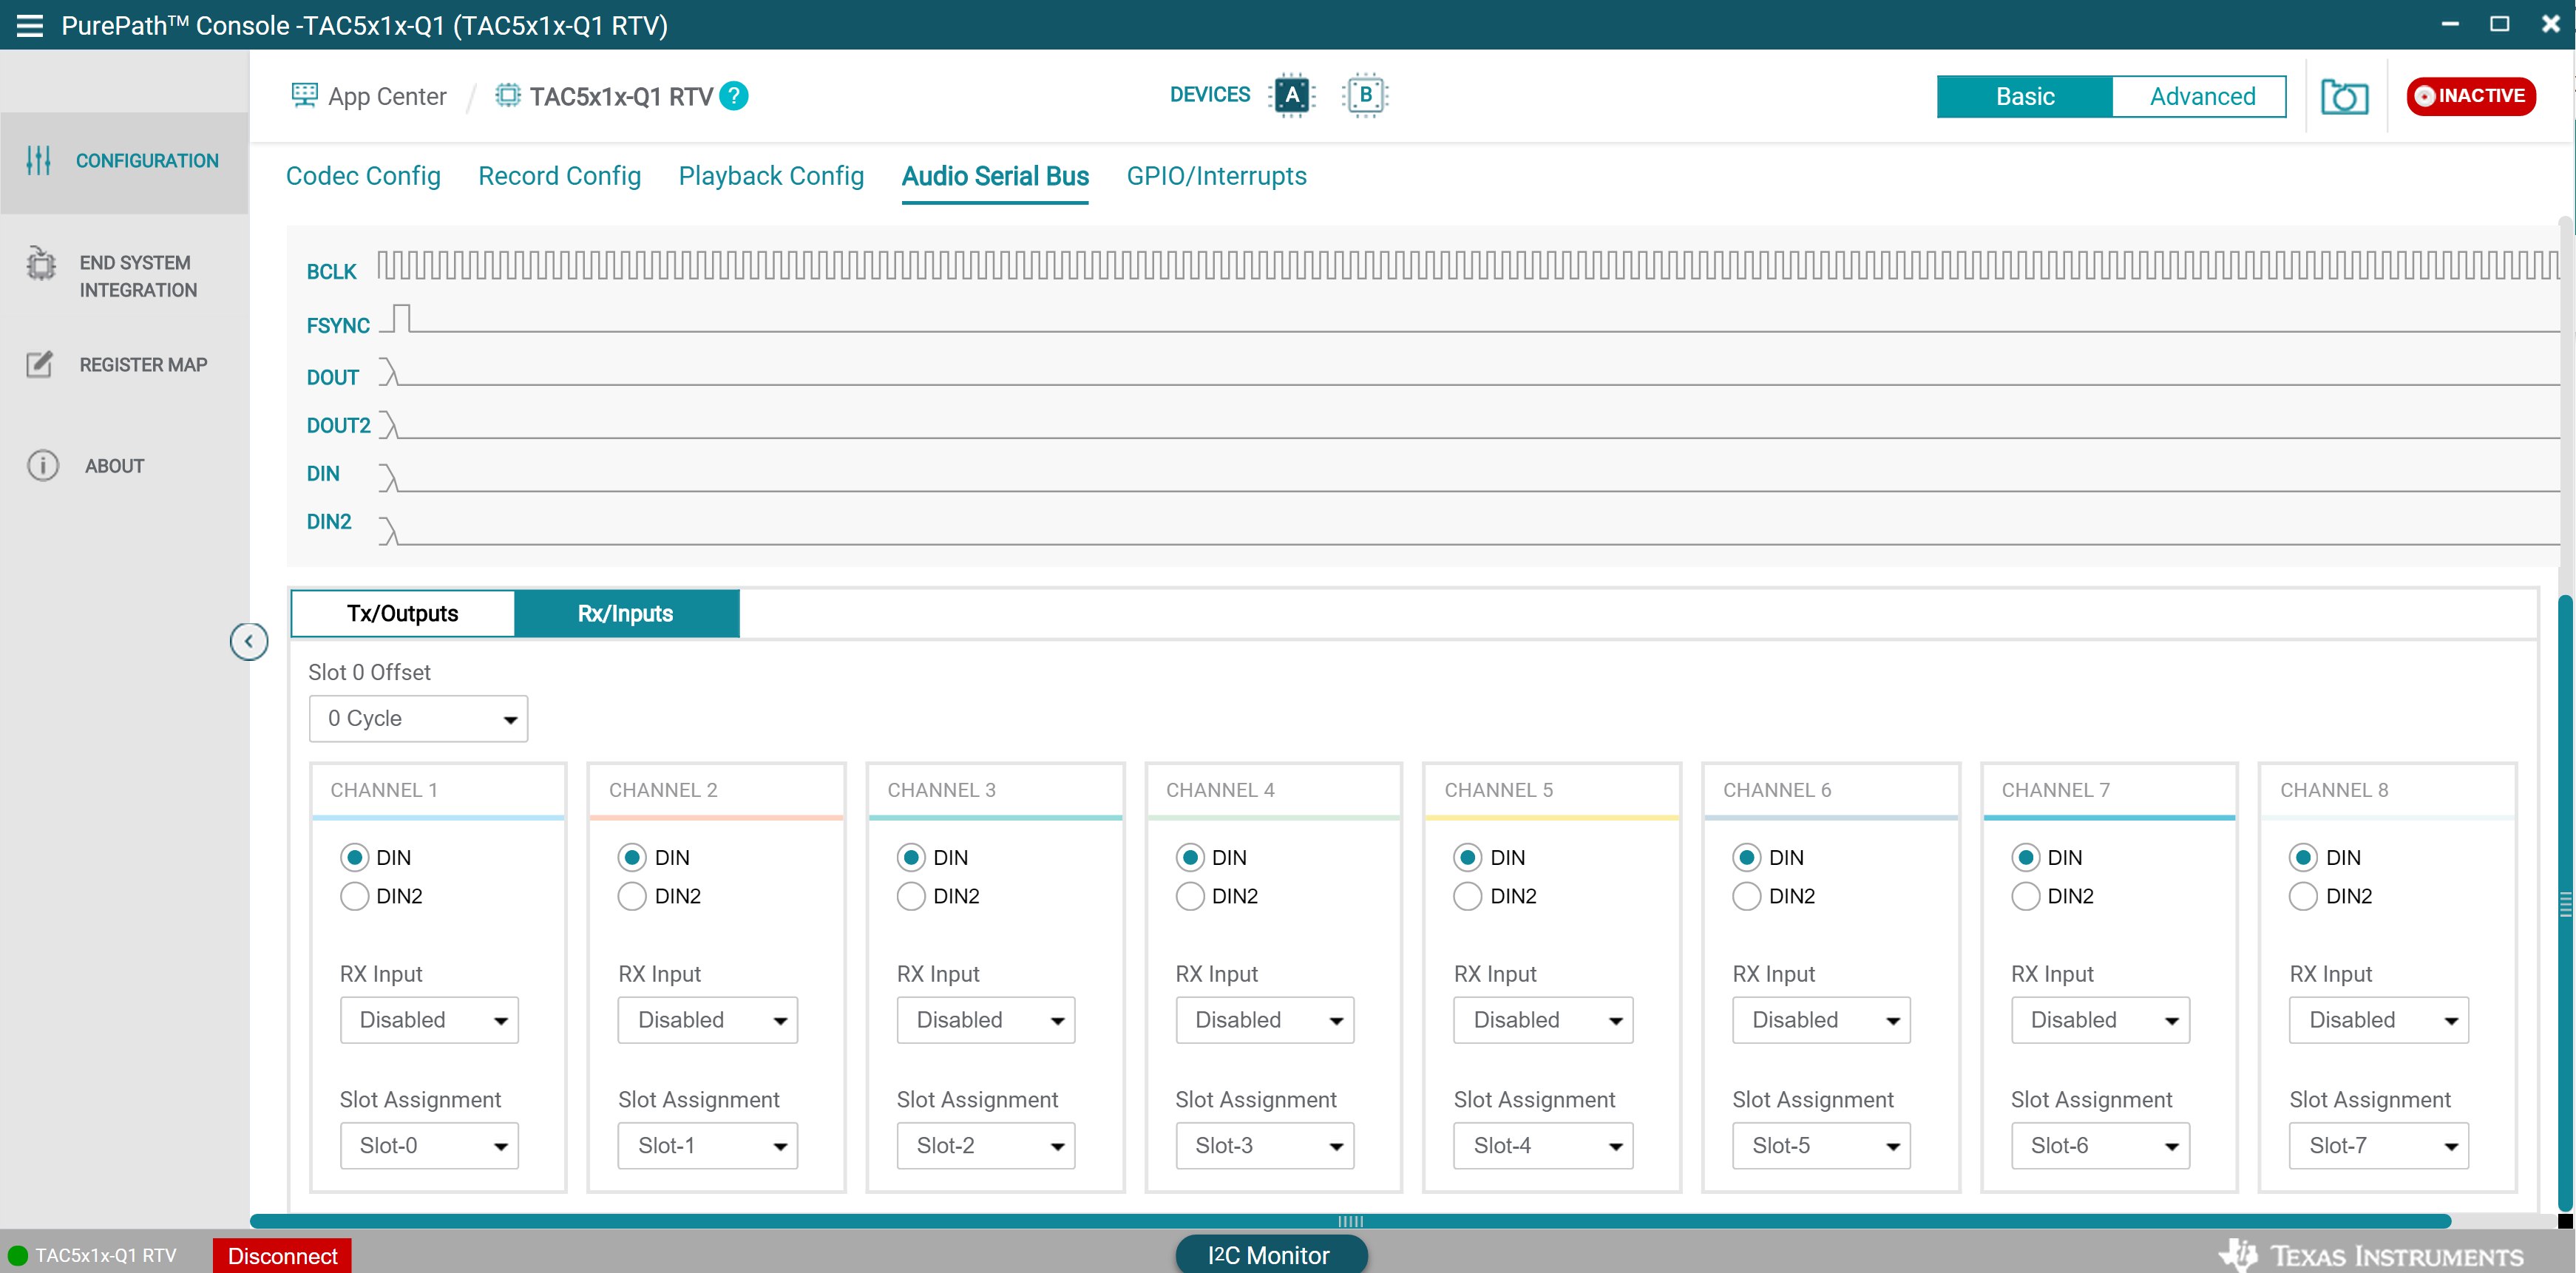Screen dimensions: 2576x1273
Task: Select DIN for Channel 4
Action: (1190, 858)
